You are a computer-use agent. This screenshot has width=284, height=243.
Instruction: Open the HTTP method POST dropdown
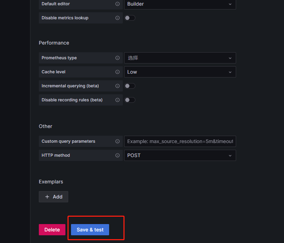(180, 155)
